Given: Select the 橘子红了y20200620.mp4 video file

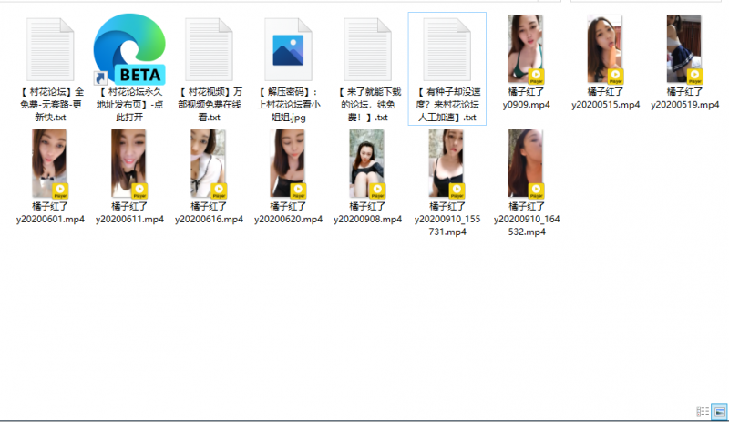Looking at the screenshot, I should (288, 163).
